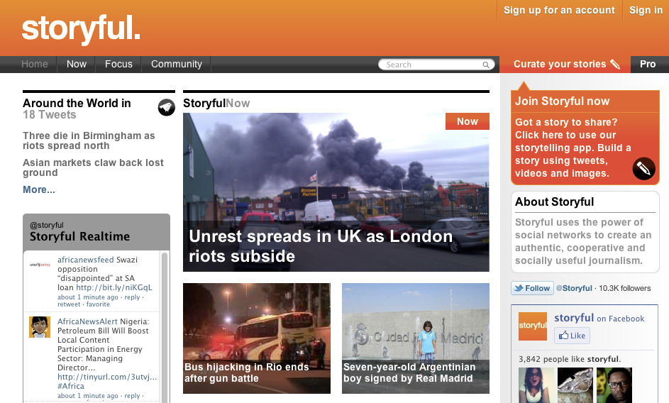The image size is (669, 403).
Task: Click the first Facebook fan photo (woman)
Action: click(x=536, y=385)
